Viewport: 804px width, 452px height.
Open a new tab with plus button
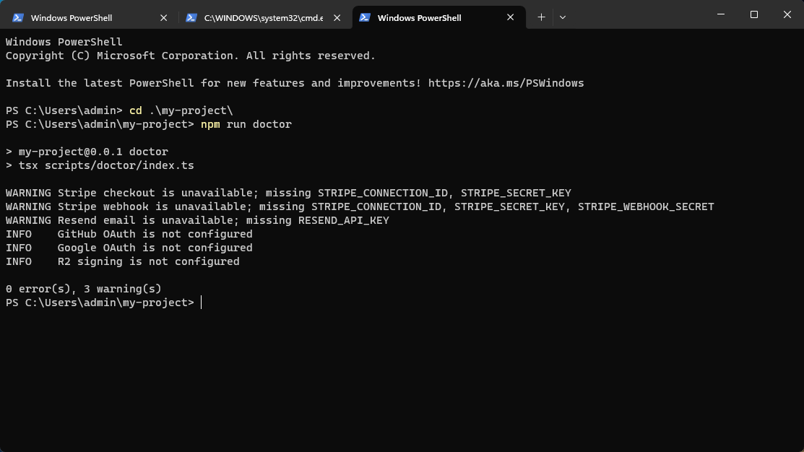click(x=541, y=17)
